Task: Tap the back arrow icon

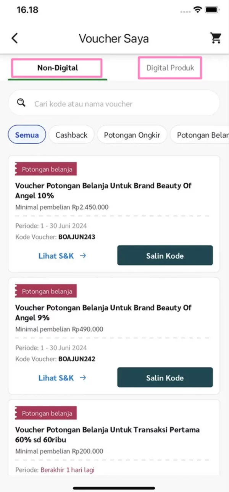Action: (15, 38)
